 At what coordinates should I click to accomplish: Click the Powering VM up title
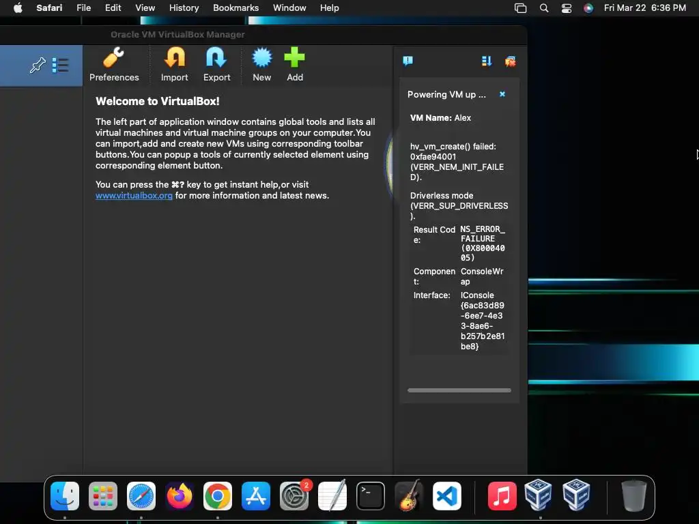click(446, 94)
